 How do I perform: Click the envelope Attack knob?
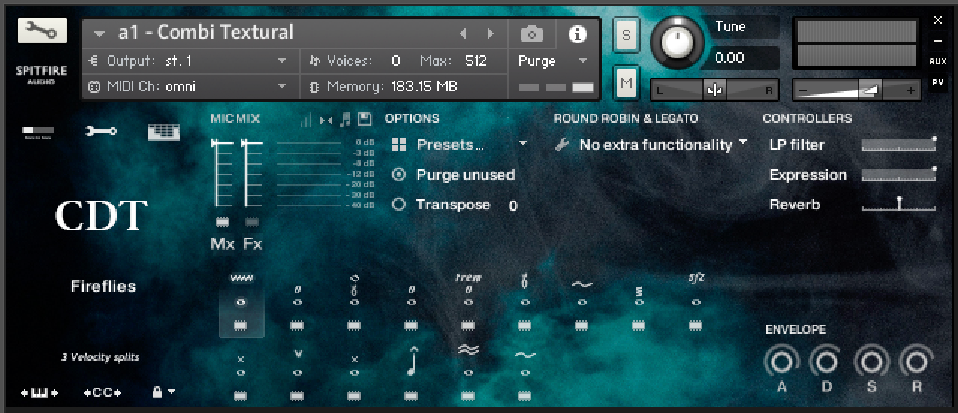tap(781, 362)
